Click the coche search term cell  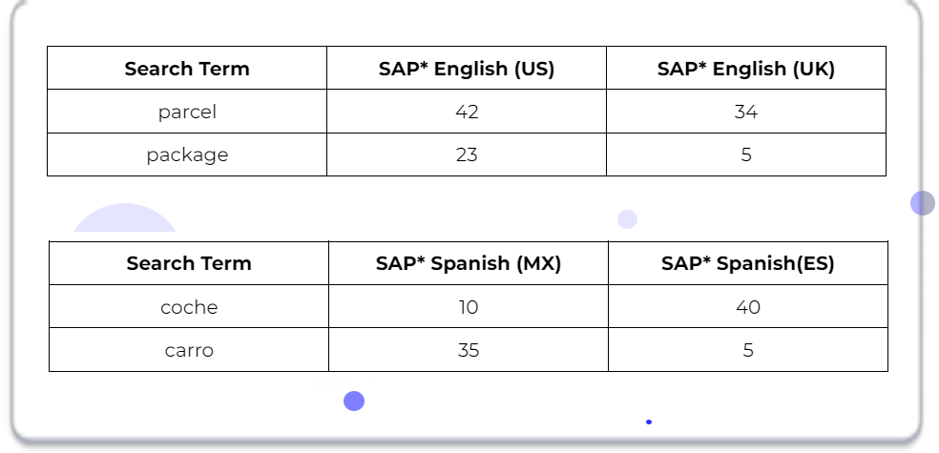(x=189, y=306)
